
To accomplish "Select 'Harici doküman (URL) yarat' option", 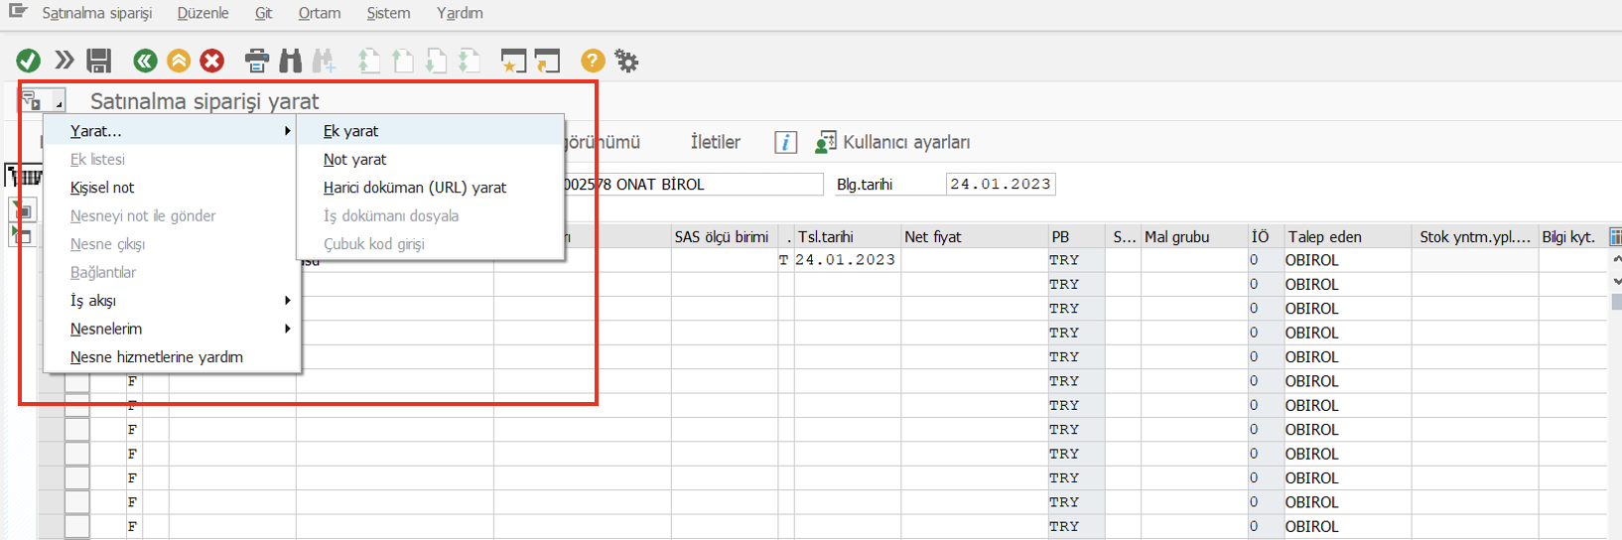I will [x=414, y=188].
